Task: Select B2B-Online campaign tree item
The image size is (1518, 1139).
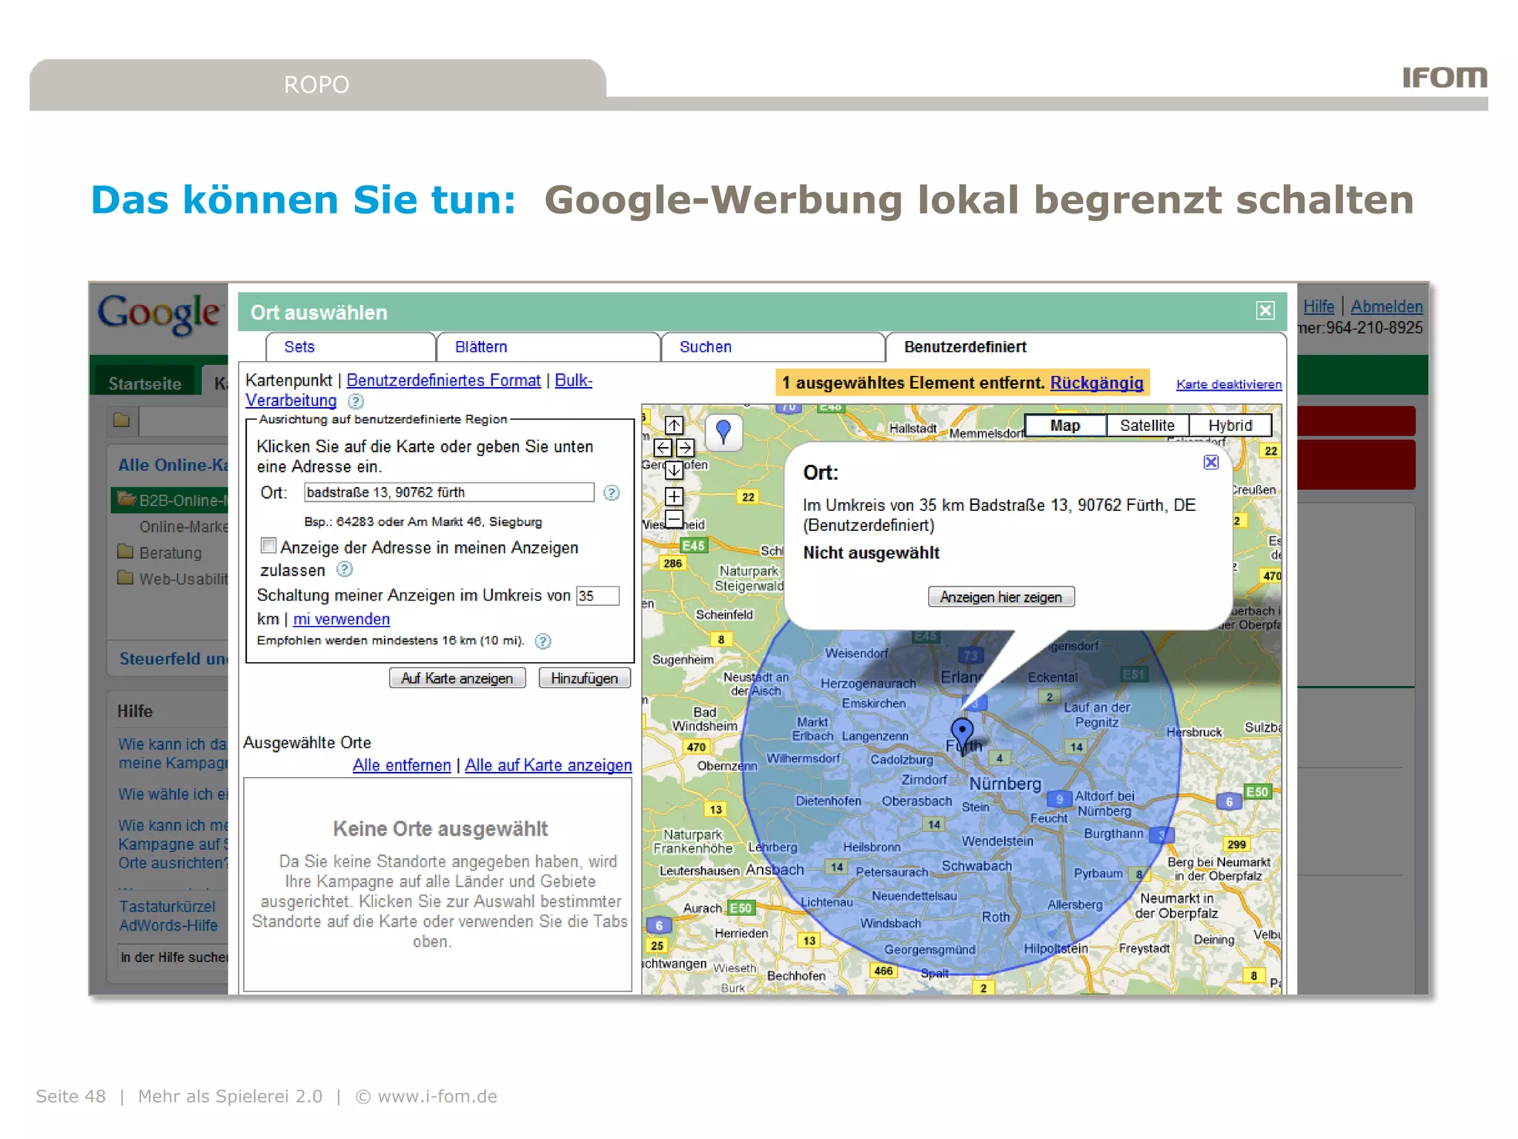Action: (x=170, y=500)
